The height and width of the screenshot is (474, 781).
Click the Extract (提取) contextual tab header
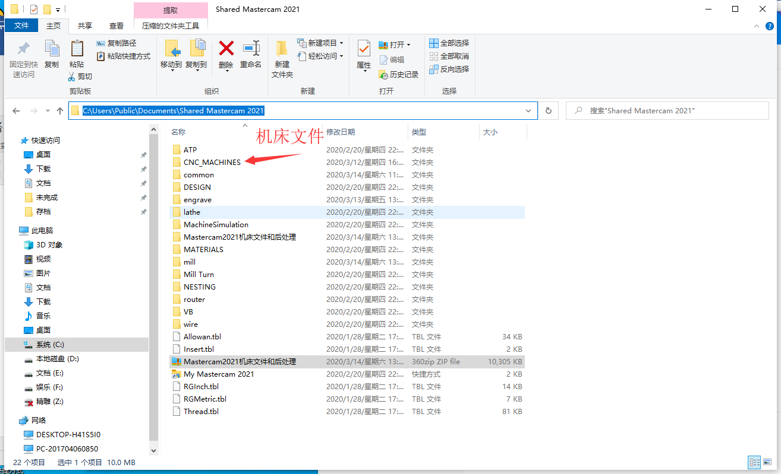pyautogui.click(x=171, y=10)
